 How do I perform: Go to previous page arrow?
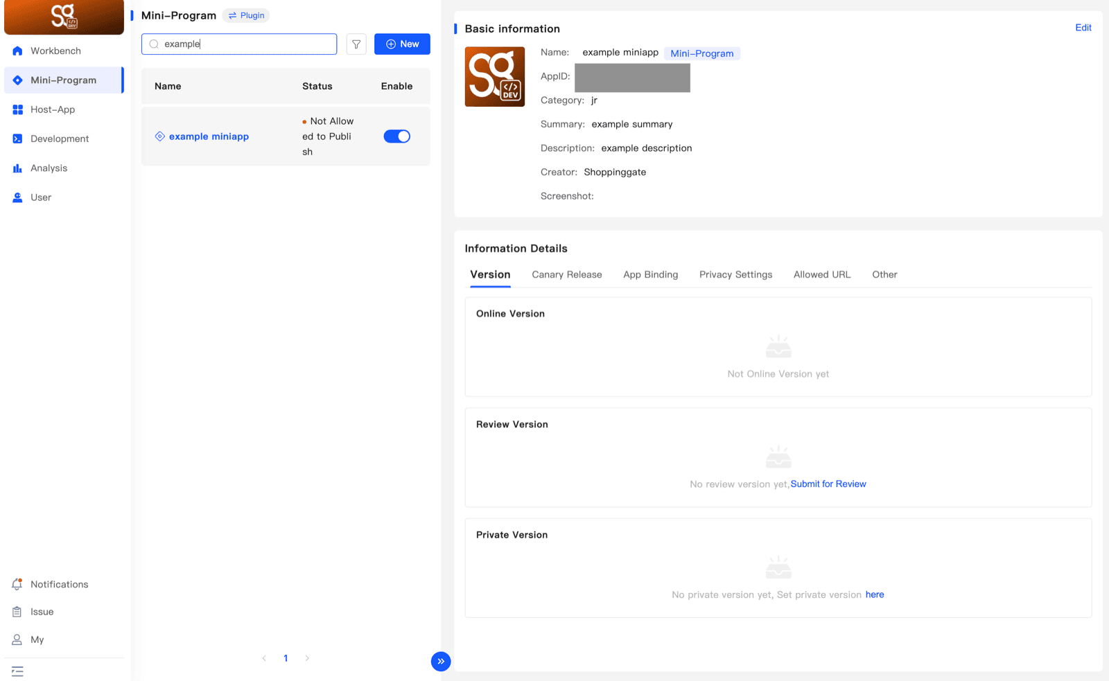(264, 658)
